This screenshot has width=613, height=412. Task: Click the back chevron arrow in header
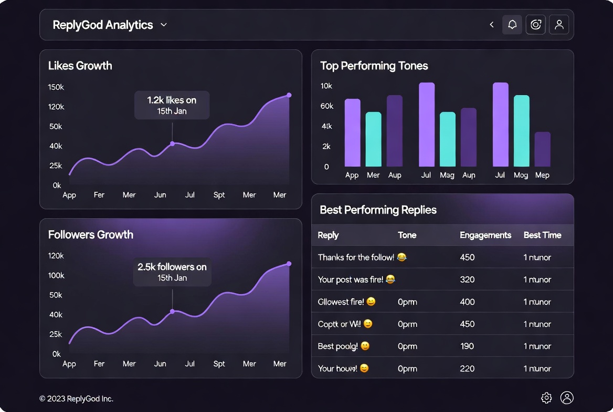[492, 25]
